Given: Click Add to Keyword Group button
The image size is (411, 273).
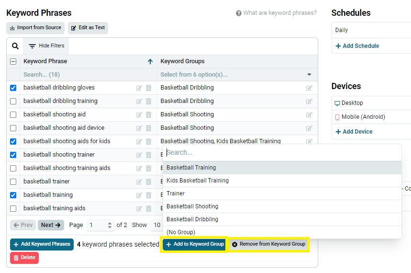Looking at the screenshot, I should click(194, 244).
